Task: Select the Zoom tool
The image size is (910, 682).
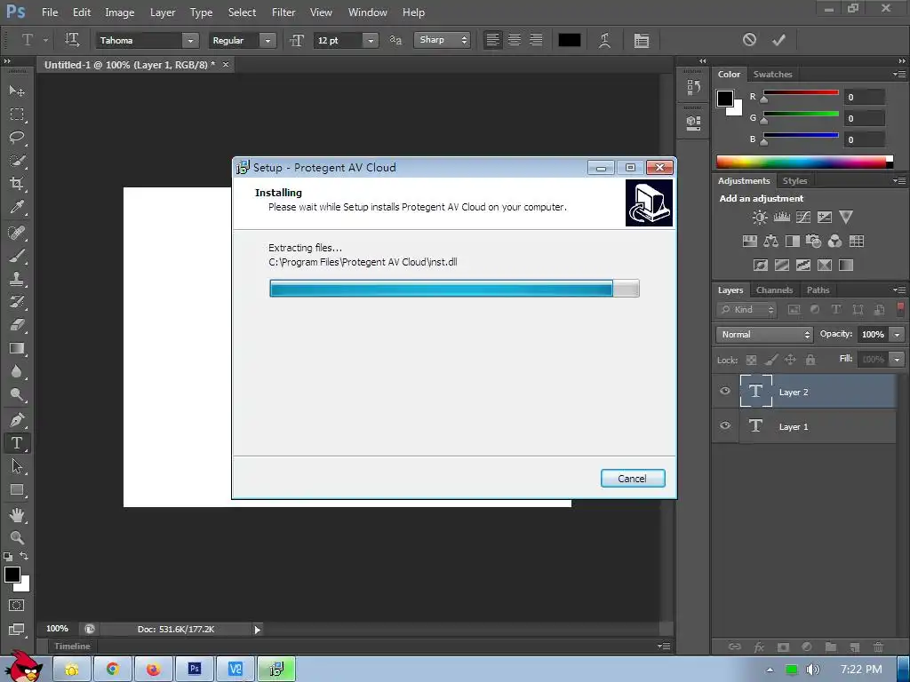Action: coord(16,537)
